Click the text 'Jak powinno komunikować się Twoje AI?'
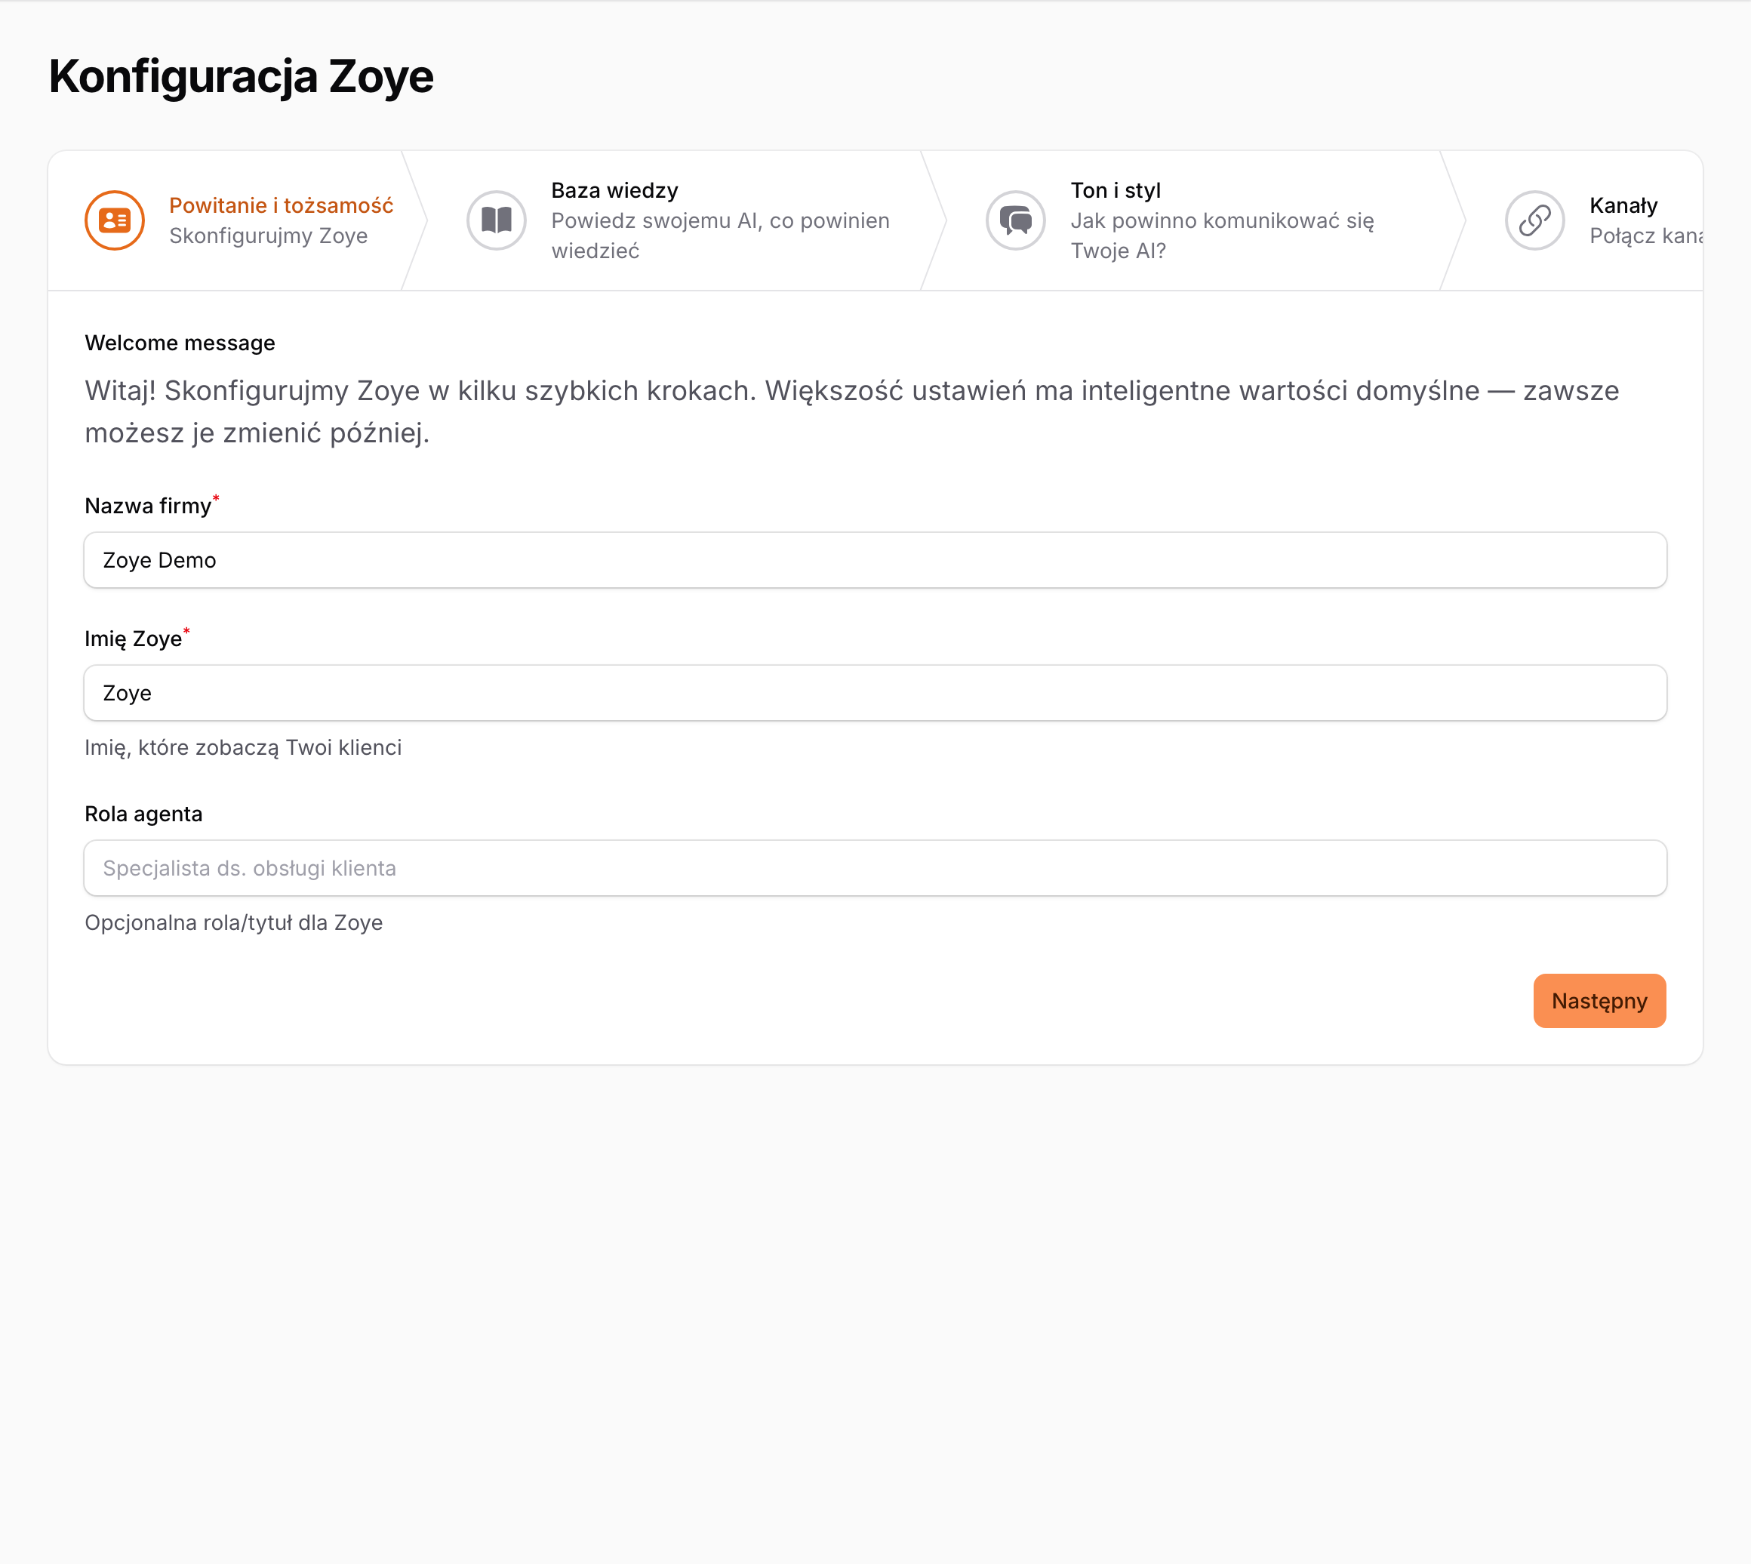Image resolution: width=1751 pixels, height=1564 pixels. (1222, 236)
